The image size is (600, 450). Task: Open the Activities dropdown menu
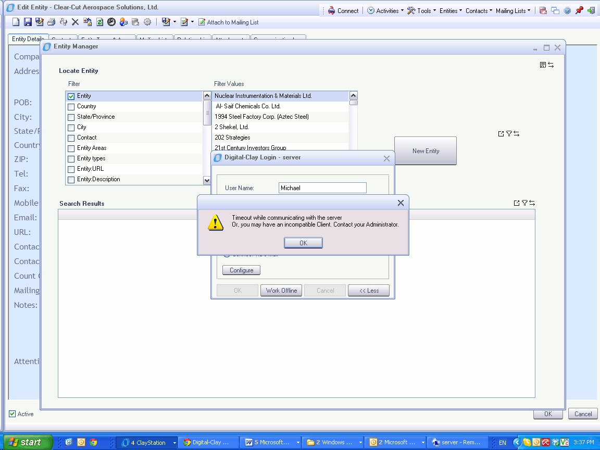385,11
